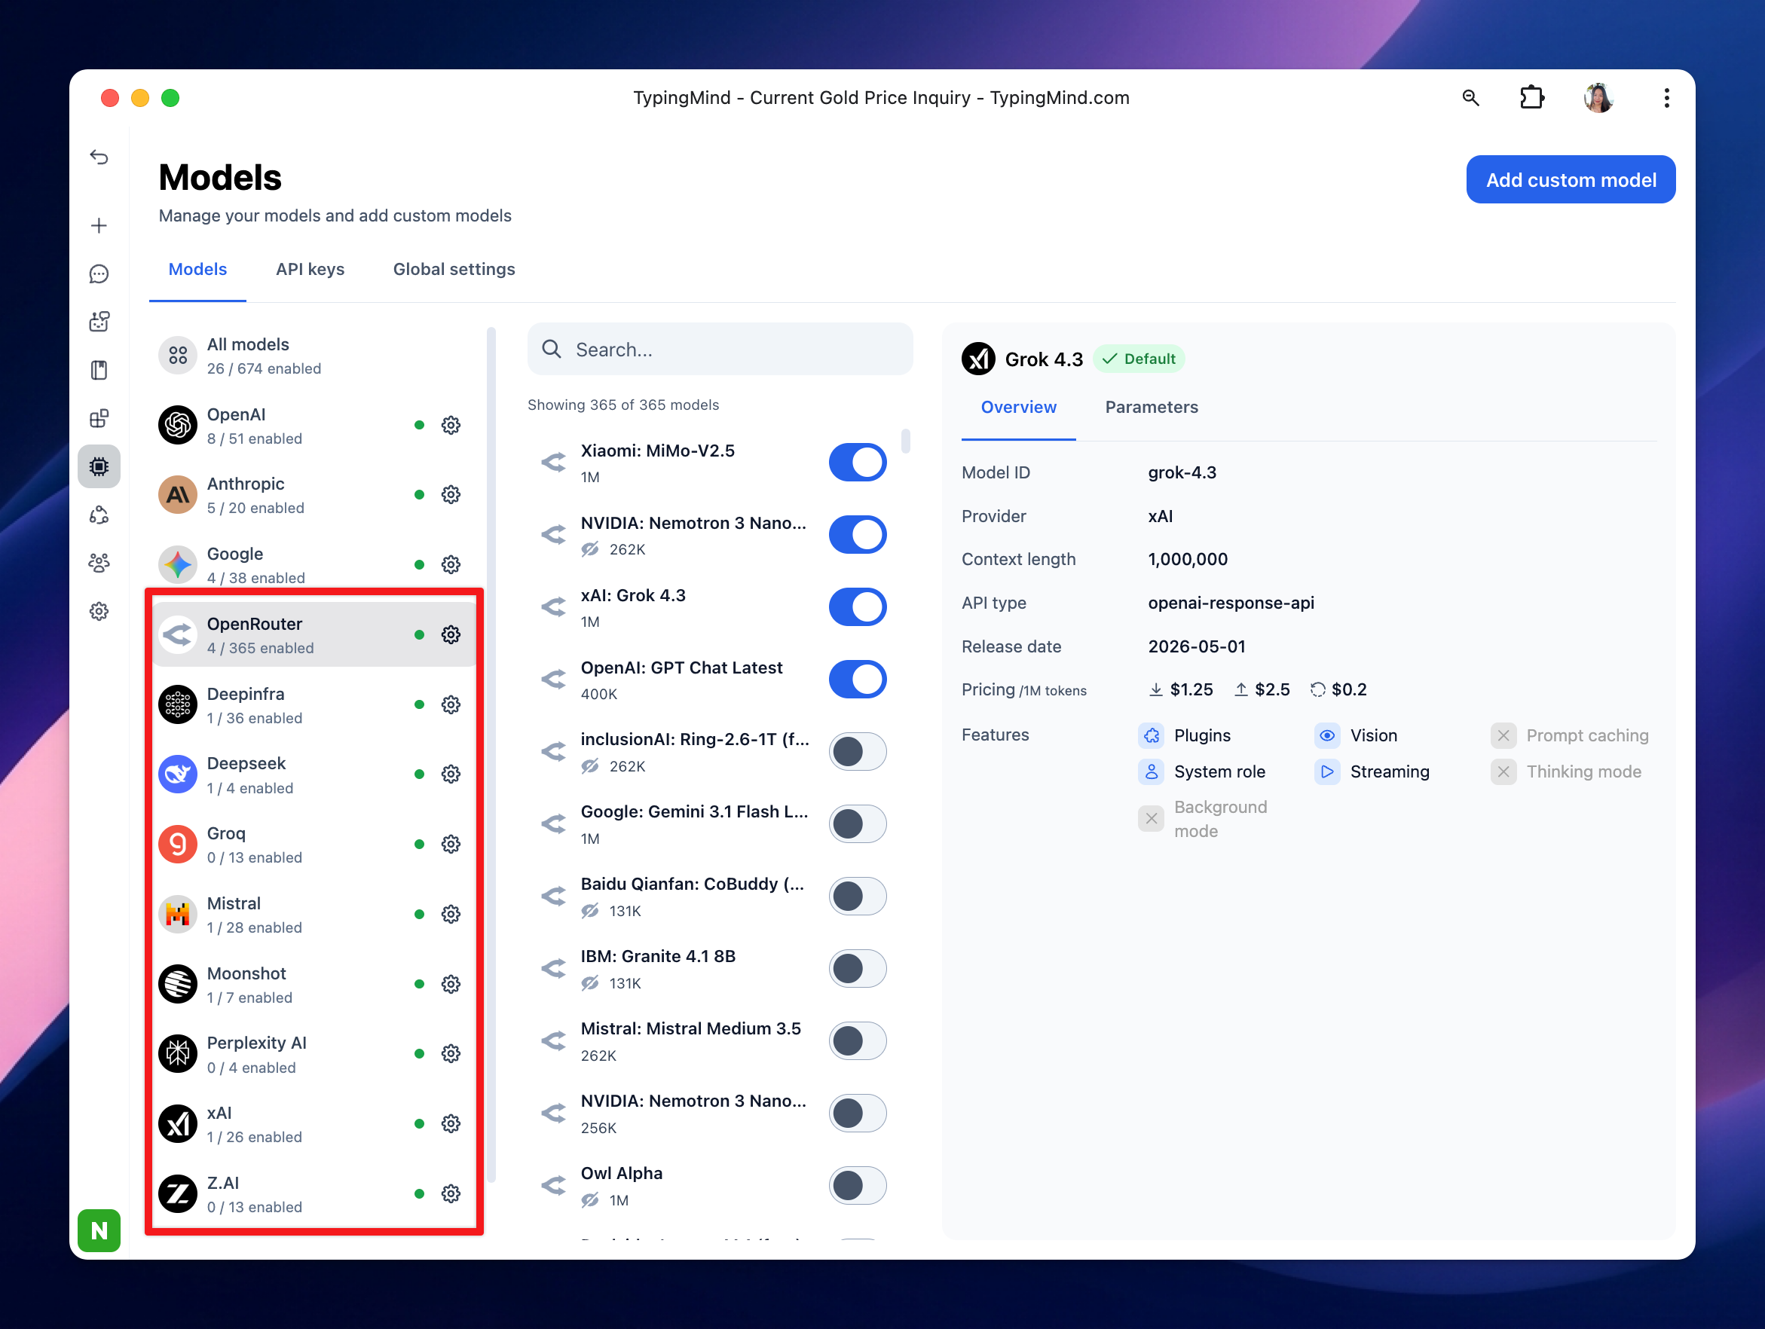Select the Moonshot provider row
Viewport: 1765px width, 1329px height.
click(314, 985)
